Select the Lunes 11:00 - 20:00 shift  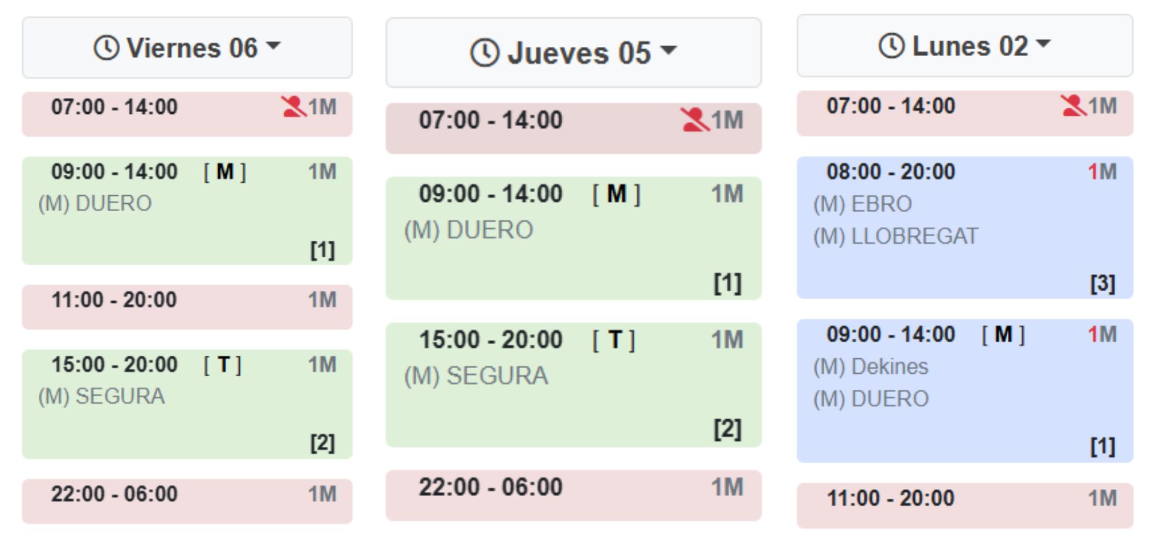[x=965, y=505]
